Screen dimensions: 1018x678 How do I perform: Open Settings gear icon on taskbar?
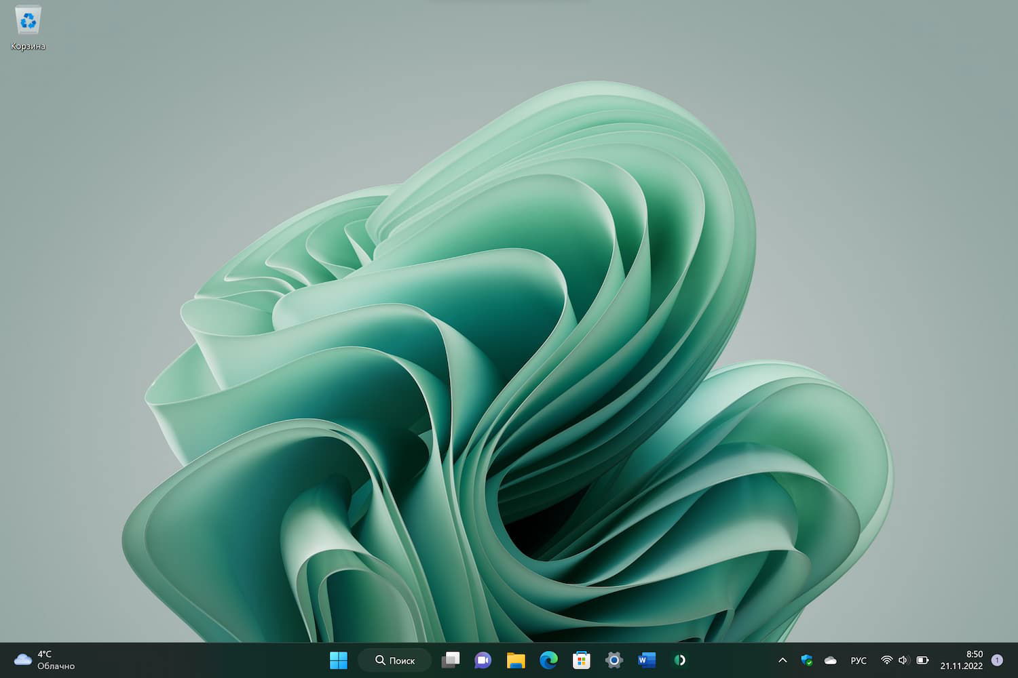(x=614, y=660)
